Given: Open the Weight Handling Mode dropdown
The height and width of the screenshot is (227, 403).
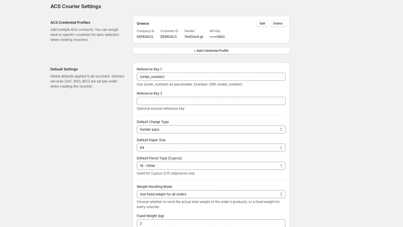Looking at the screenshot, I should [211, 194].
